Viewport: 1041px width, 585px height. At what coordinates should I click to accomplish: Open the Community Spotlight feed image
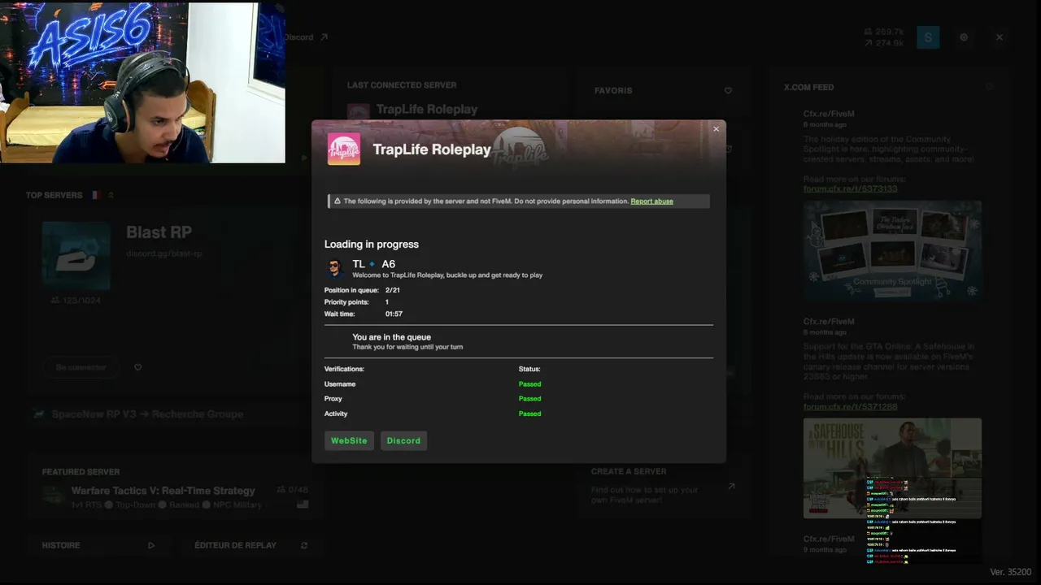click(x=892, y=251)
